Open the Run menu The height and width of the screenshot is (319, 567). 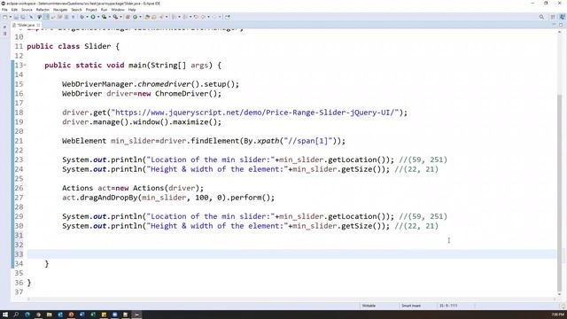[x=105, y=10]
